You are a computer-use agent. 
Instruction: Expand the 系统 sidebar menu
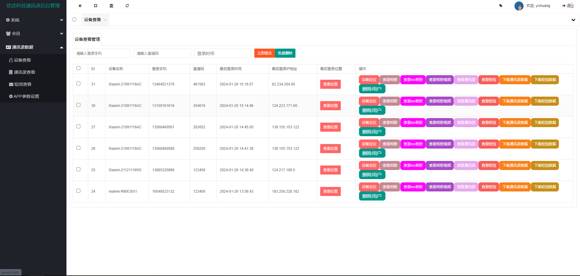point(33,20)
